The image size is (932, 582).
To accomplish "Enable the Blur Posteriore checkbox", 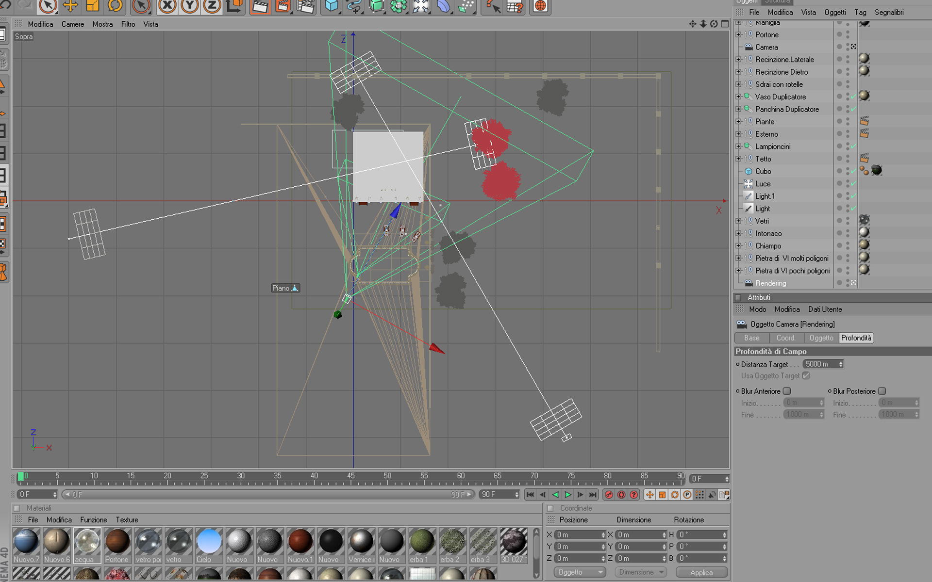I will pos(882,391).
